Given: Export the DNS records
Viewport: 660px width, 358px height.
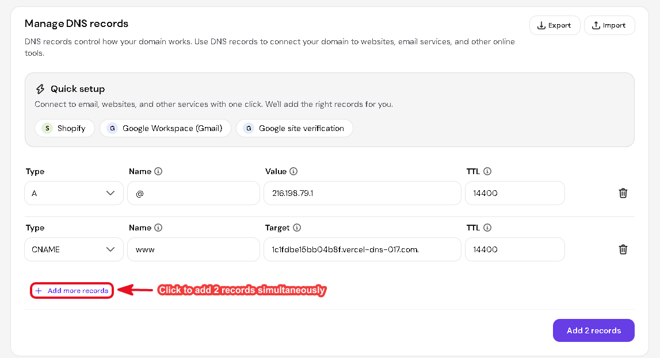Looking at the screenshot, I should 554,25.
